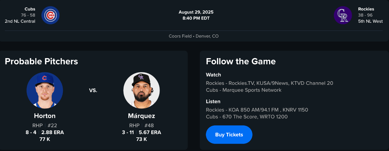The width and height of the screenshot is (389, 151).
Task: Click the Follow the Game heading
Action: (241, 61)
